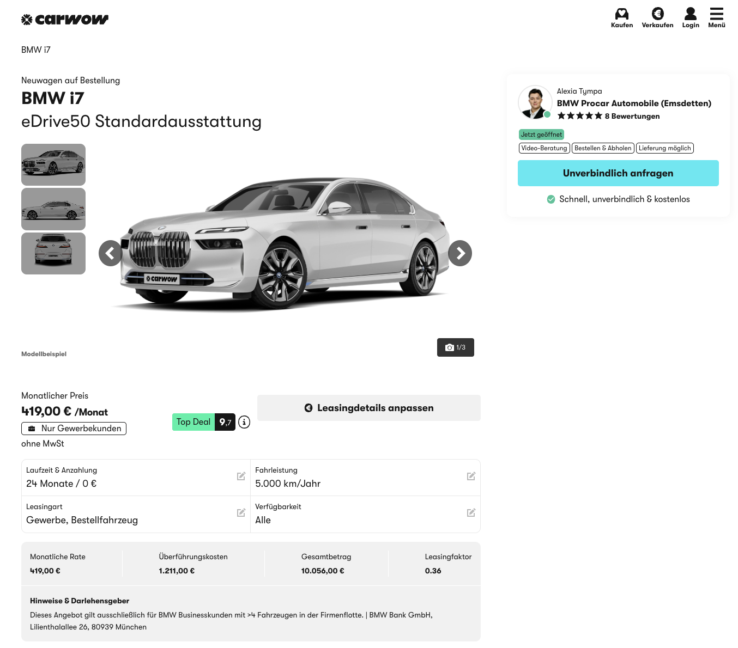Edit the Leasingart setting
Screen dimensions: 738x648
tap(241, 513)
